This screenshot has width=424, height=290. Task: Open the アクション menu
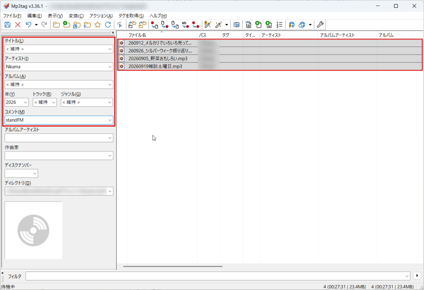tap(101, 16)
